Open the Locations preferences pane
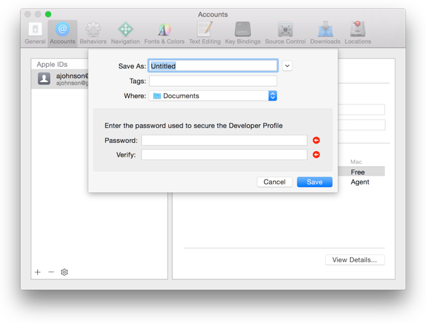The image size is (426, 323). pos(358,33)
